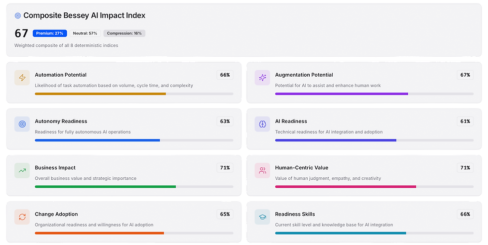Click the Change Adoption refresh arrows icon
488x245 pixels.
[22, 217]
